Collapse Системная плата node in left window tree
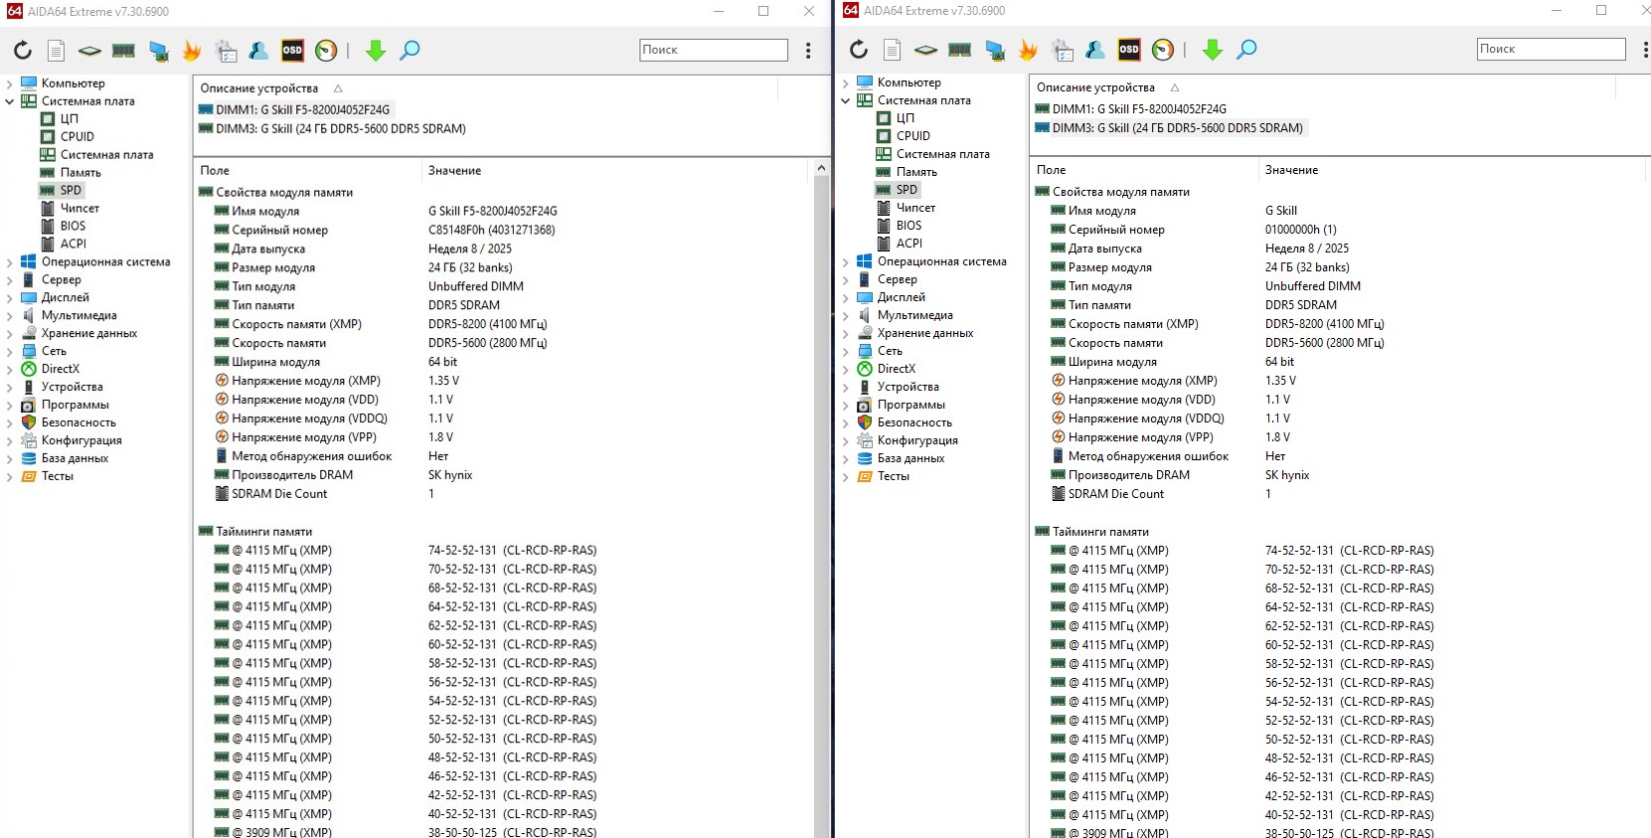 (x=10, y=101)
